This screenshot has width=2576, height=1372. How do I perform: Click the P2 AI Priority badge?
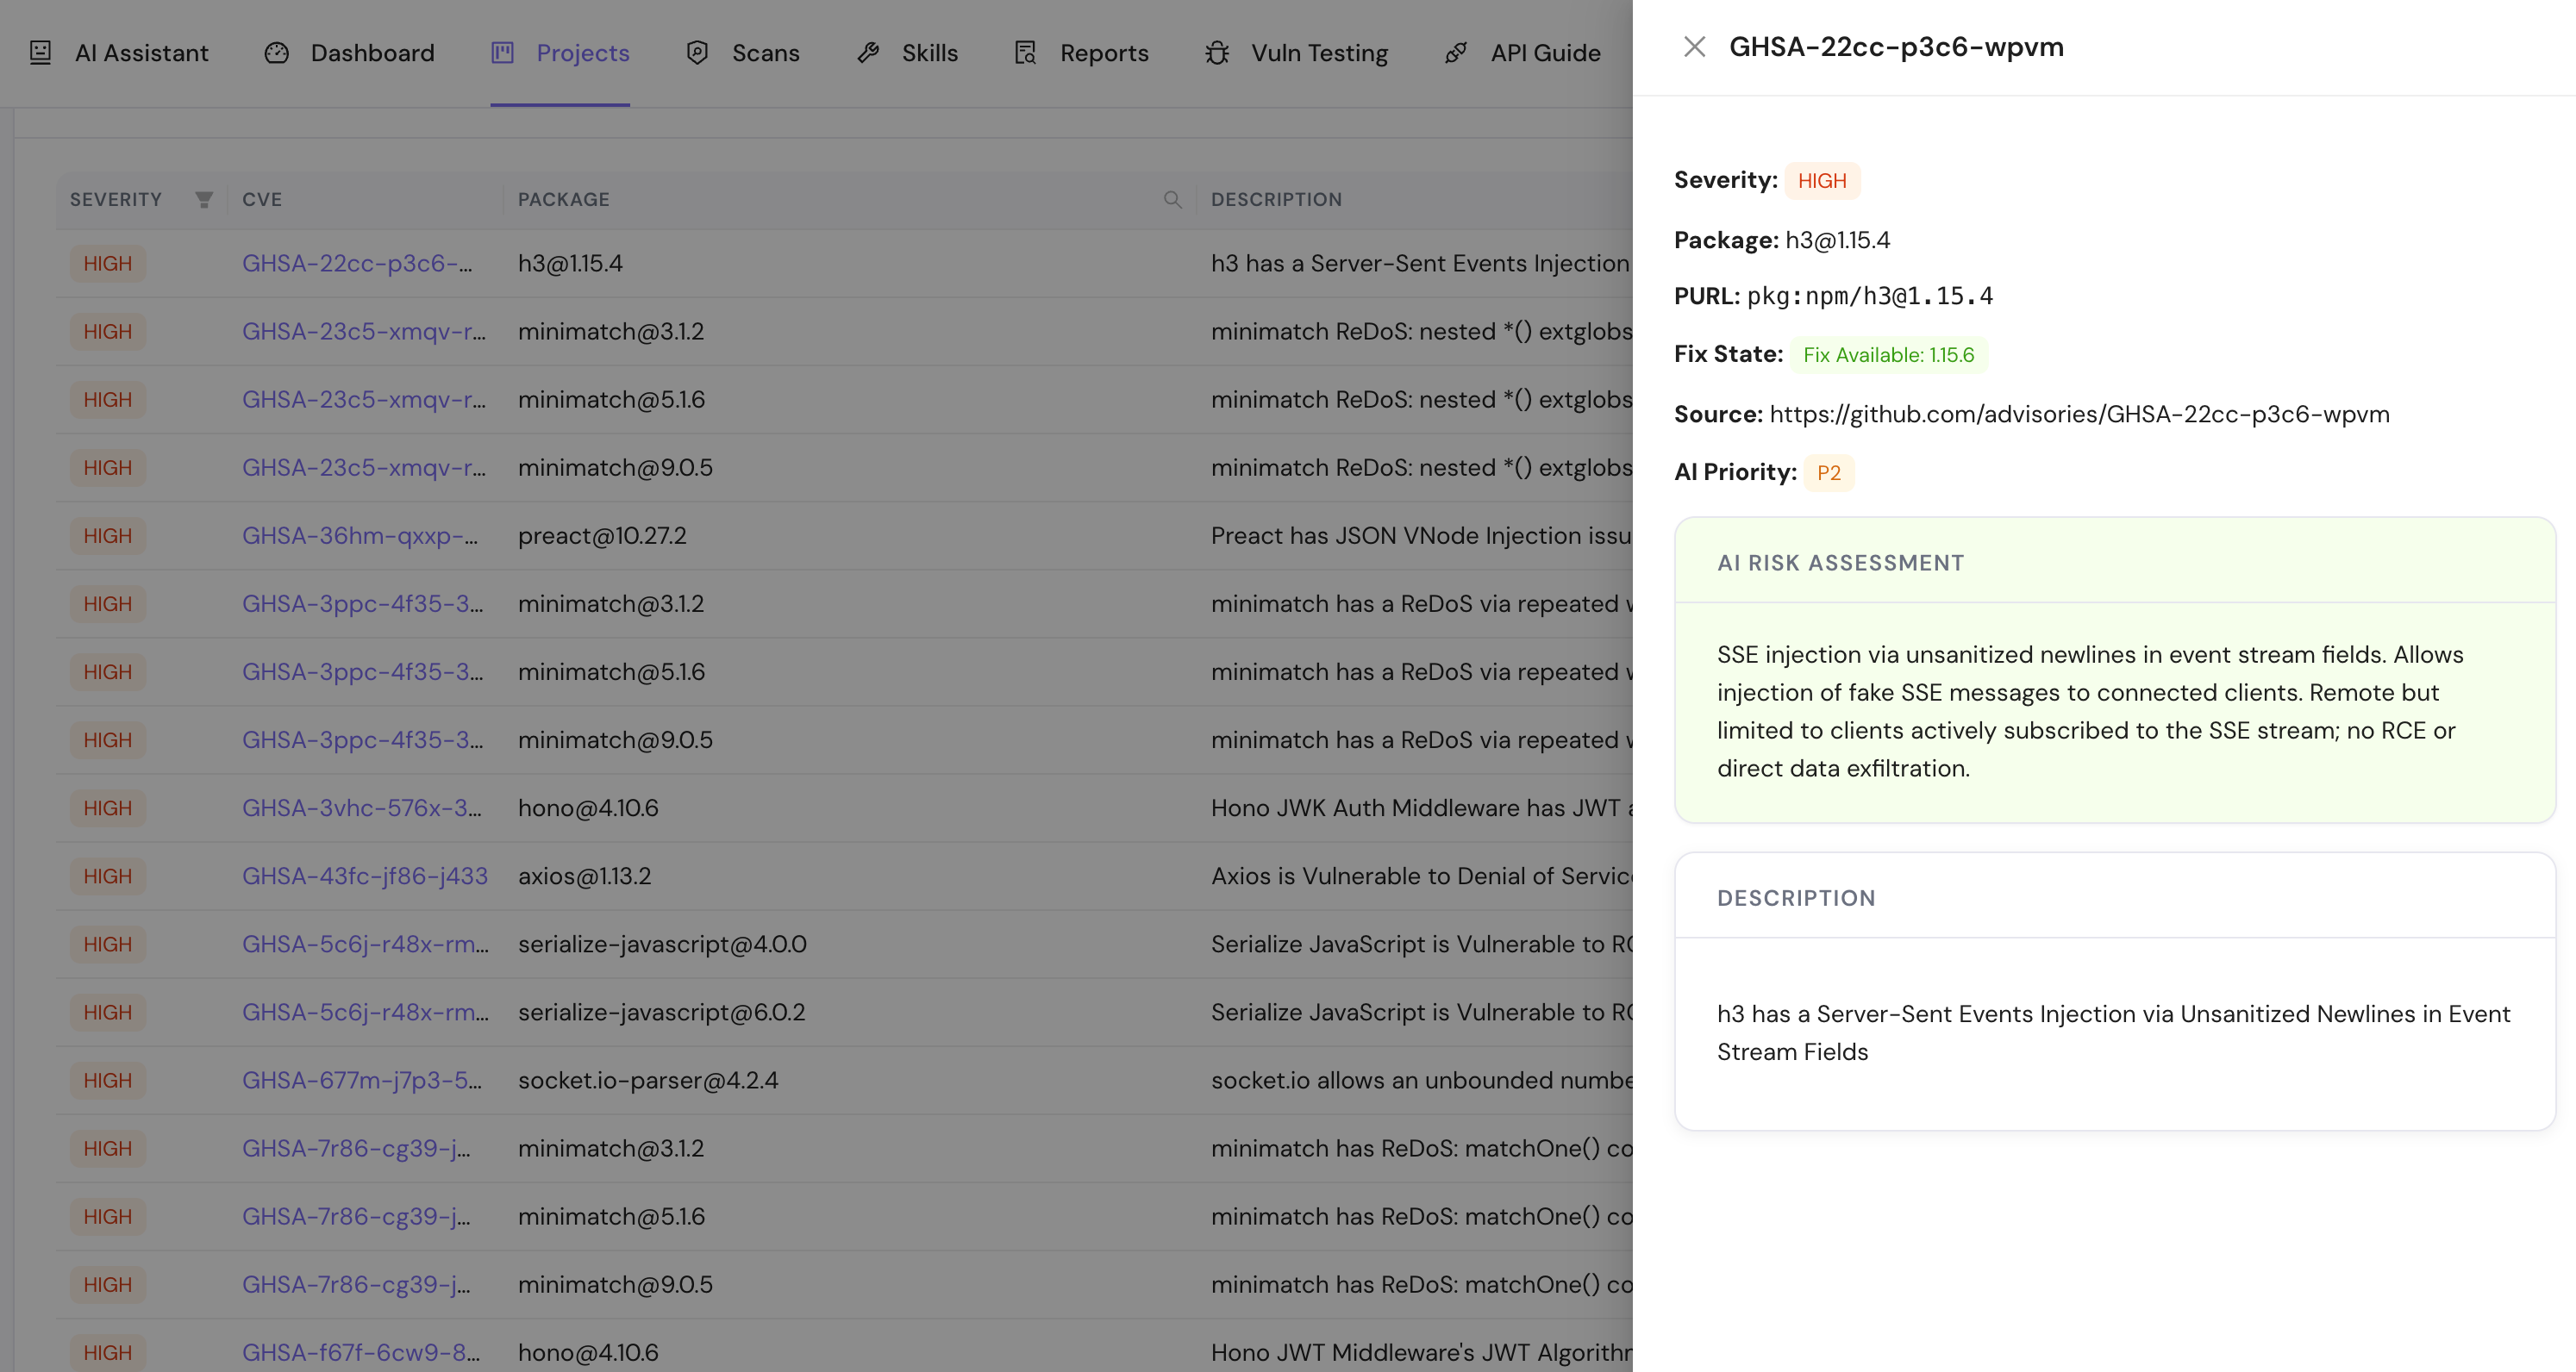(x=1829, y=473)
